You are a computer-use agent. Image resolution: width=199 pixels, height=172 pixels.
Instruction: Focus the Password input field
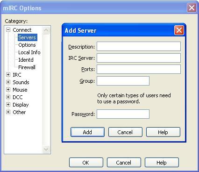point(123,114)
